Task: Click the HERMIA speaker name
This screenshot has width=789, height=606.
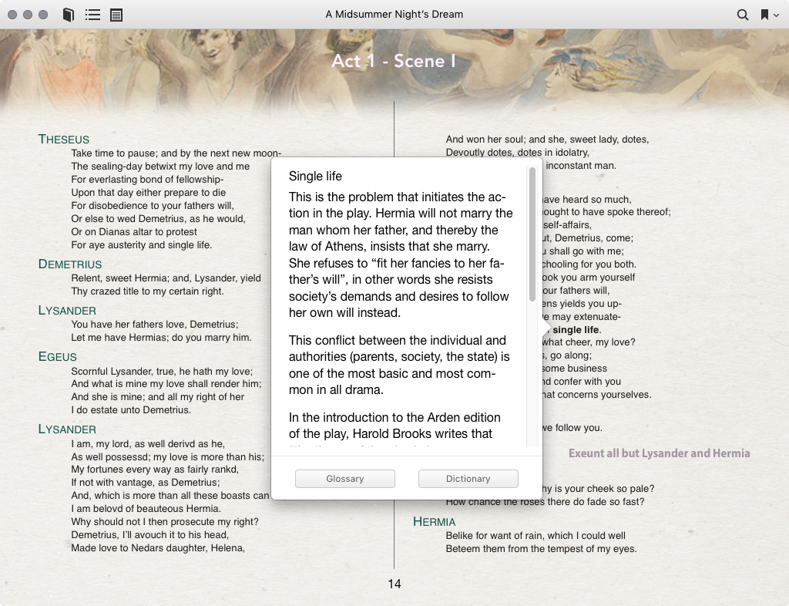Action: click(434, 521)
